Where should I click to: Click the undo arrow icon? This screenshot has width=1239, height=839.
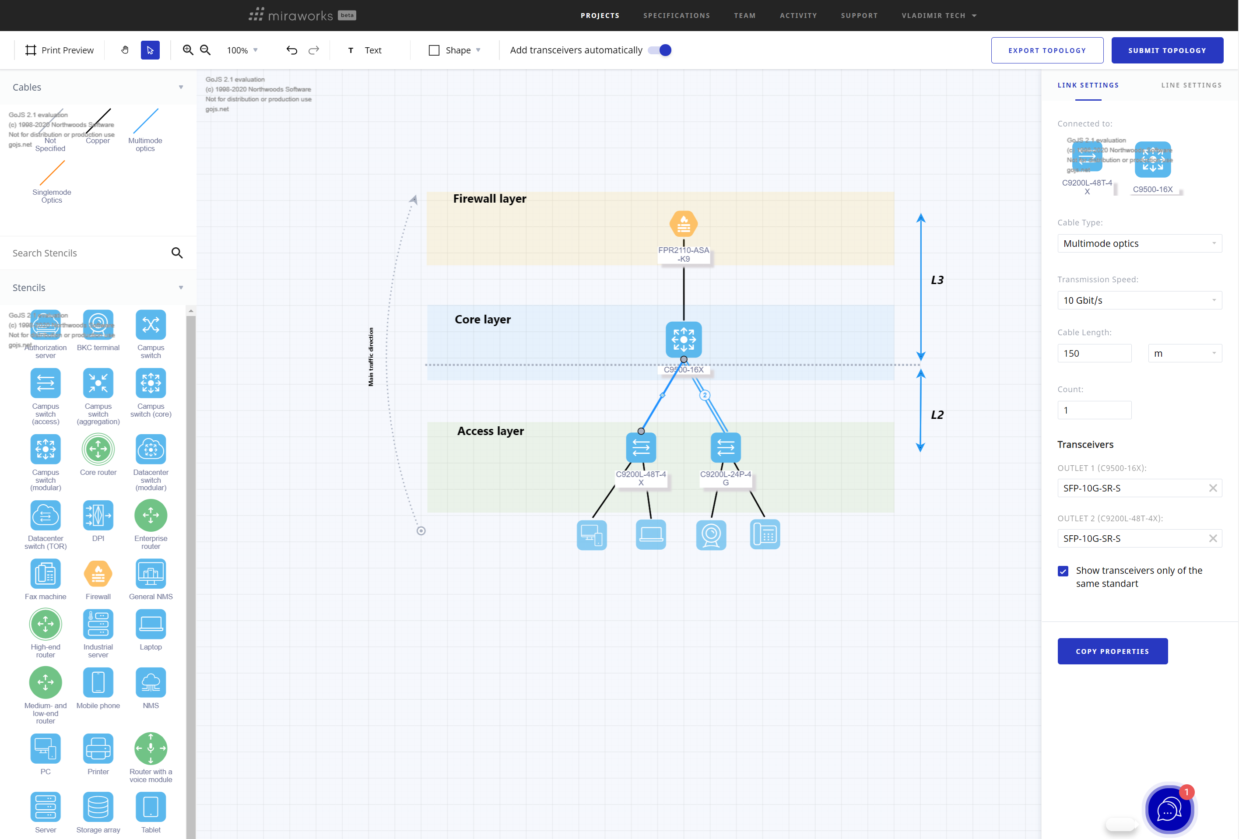(x=291, y=50)
